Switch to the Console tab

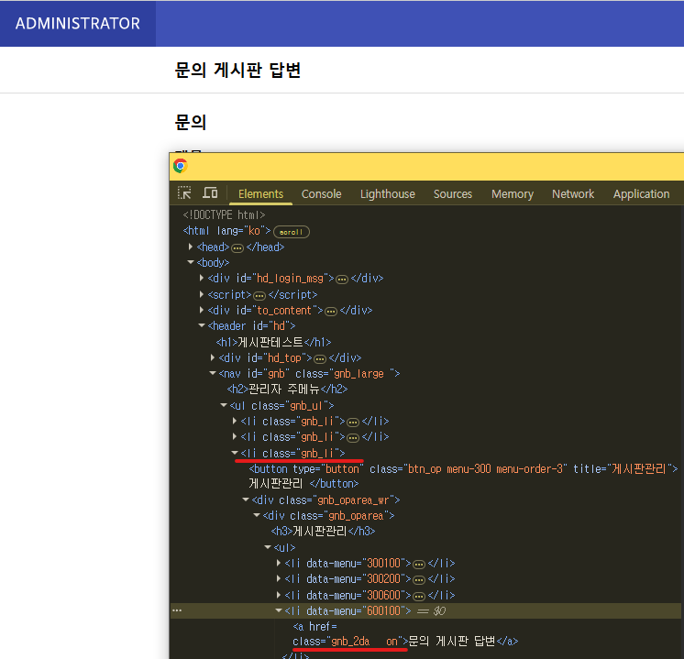click(322, 194)
